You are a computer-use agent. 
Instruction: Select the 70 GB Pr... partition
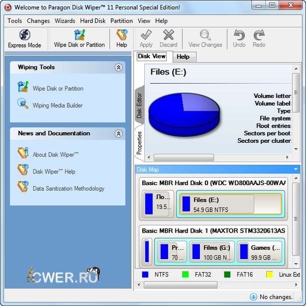pyautogui.click(x=172, y=252)
